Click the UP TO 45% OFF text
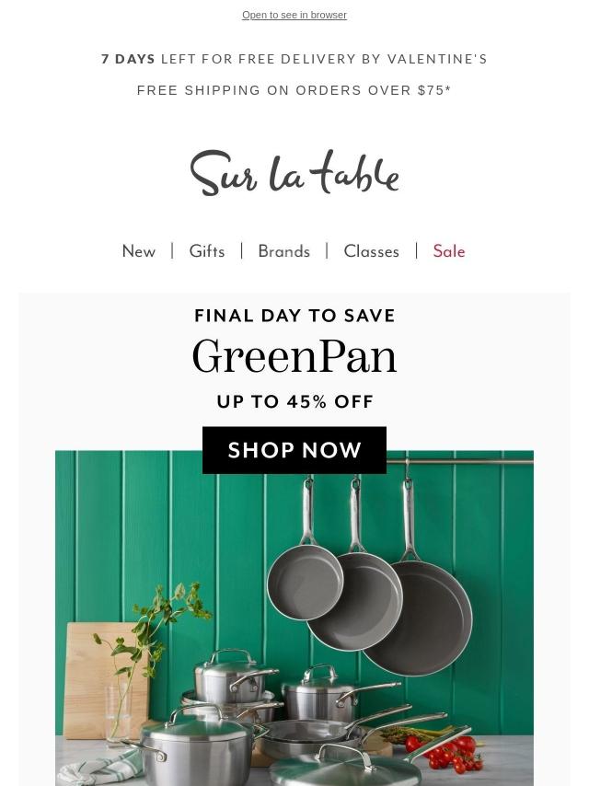The height and width of the screenshot is (786, 589). click(x=294, y=401)
